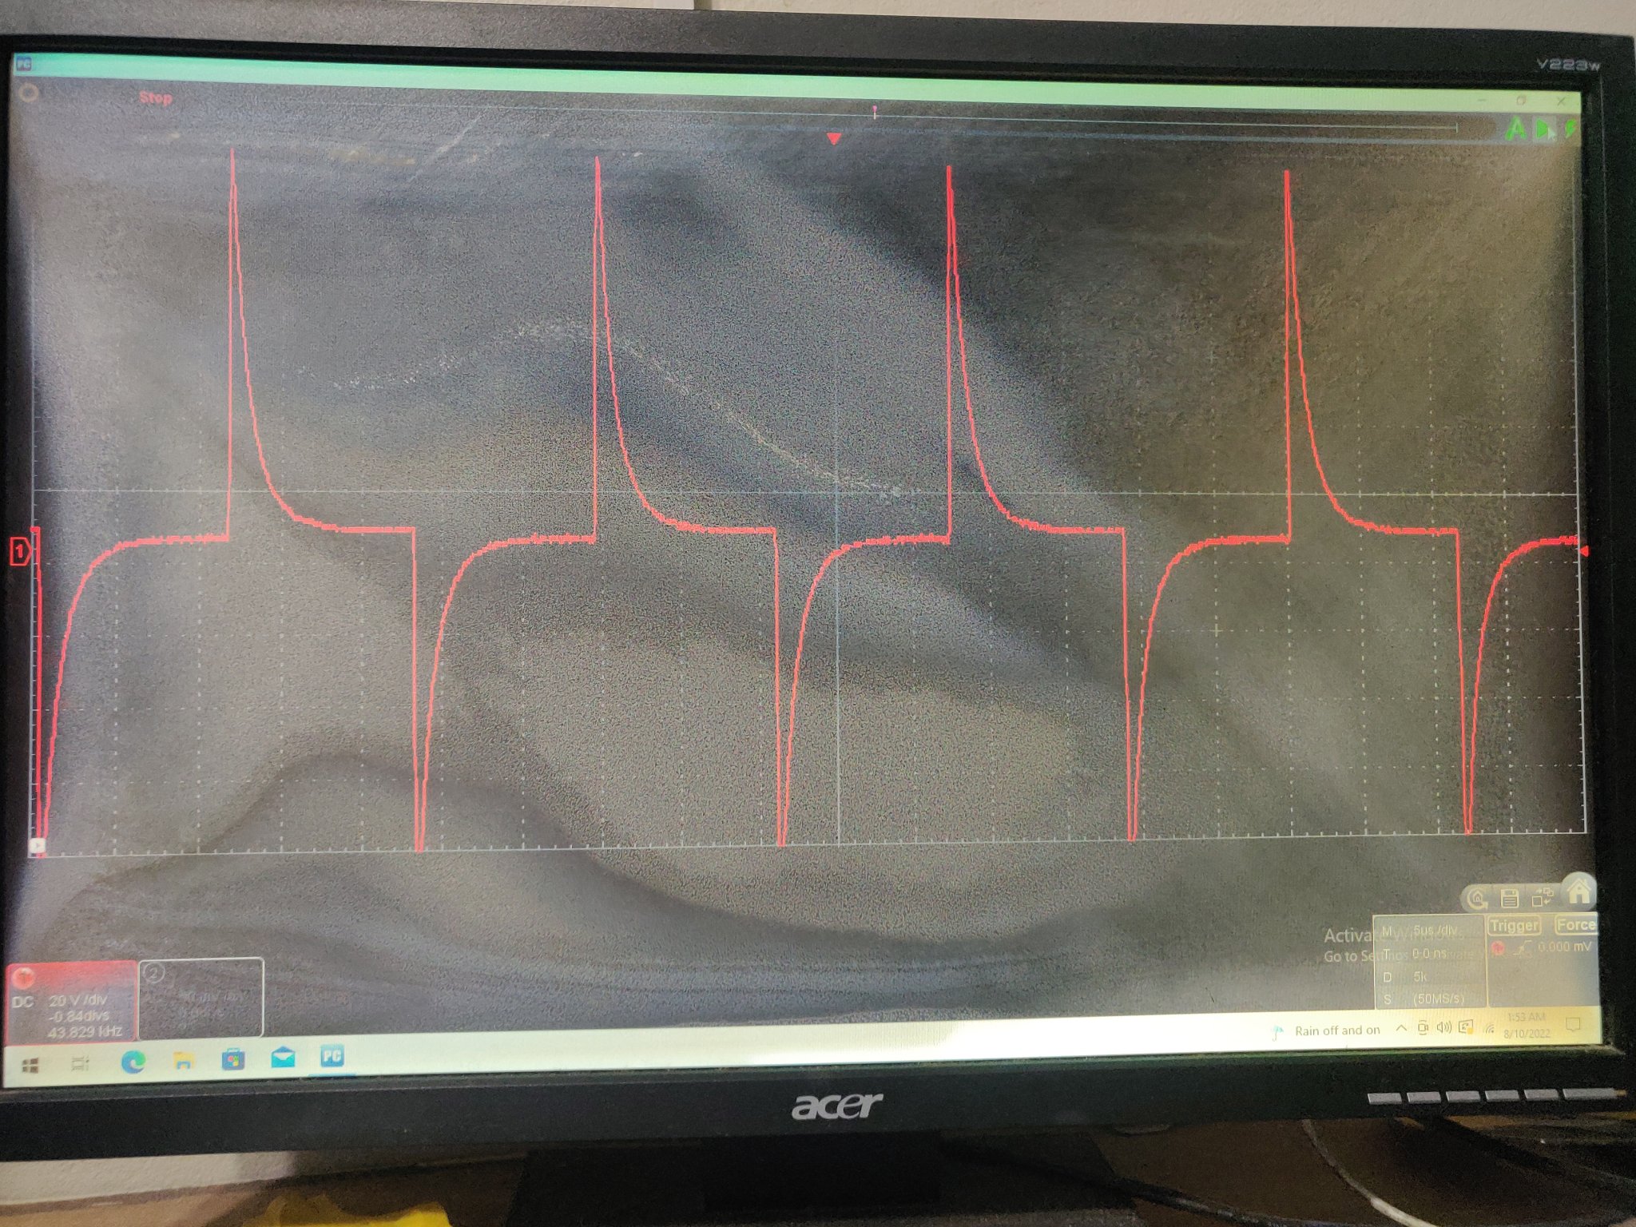Click the green single-trigger lightning icon

tap(1570, 128)
